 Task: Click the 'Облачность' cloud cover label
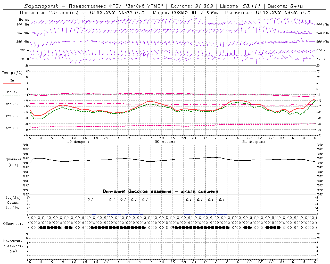pyautogui.click(x=13, y=224)
